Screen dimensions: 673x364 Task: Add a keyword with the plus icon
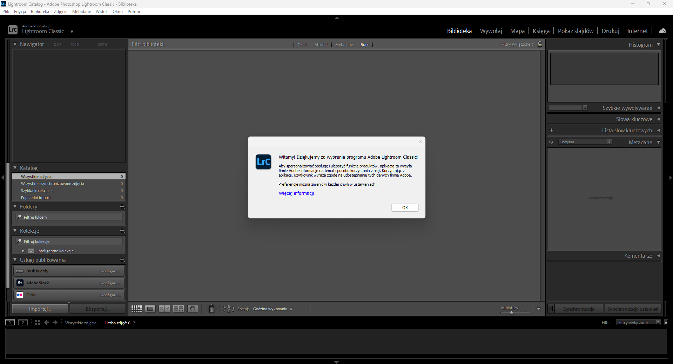coord(551,130)
